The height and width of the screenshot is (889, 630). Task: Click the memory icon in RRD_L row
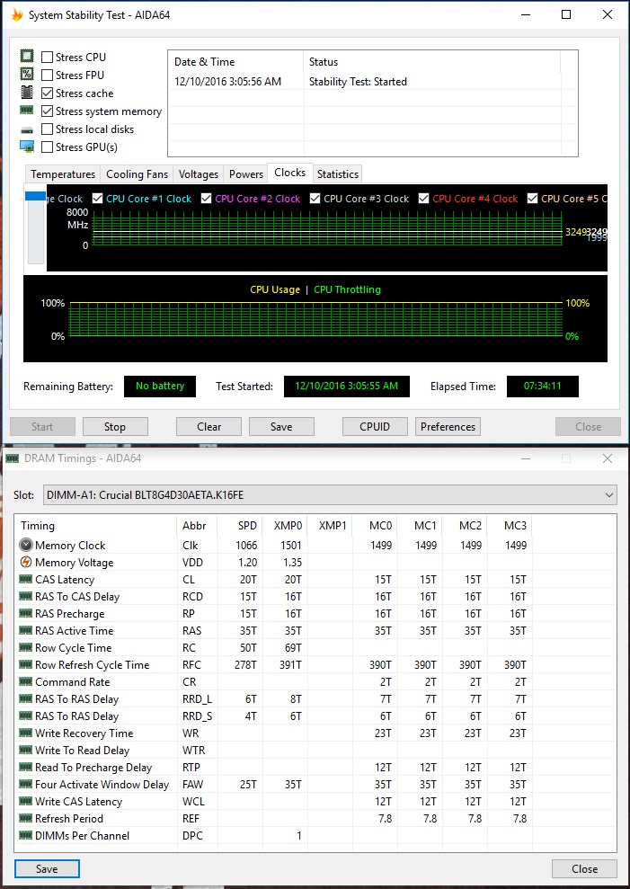(x=25, y=698)
